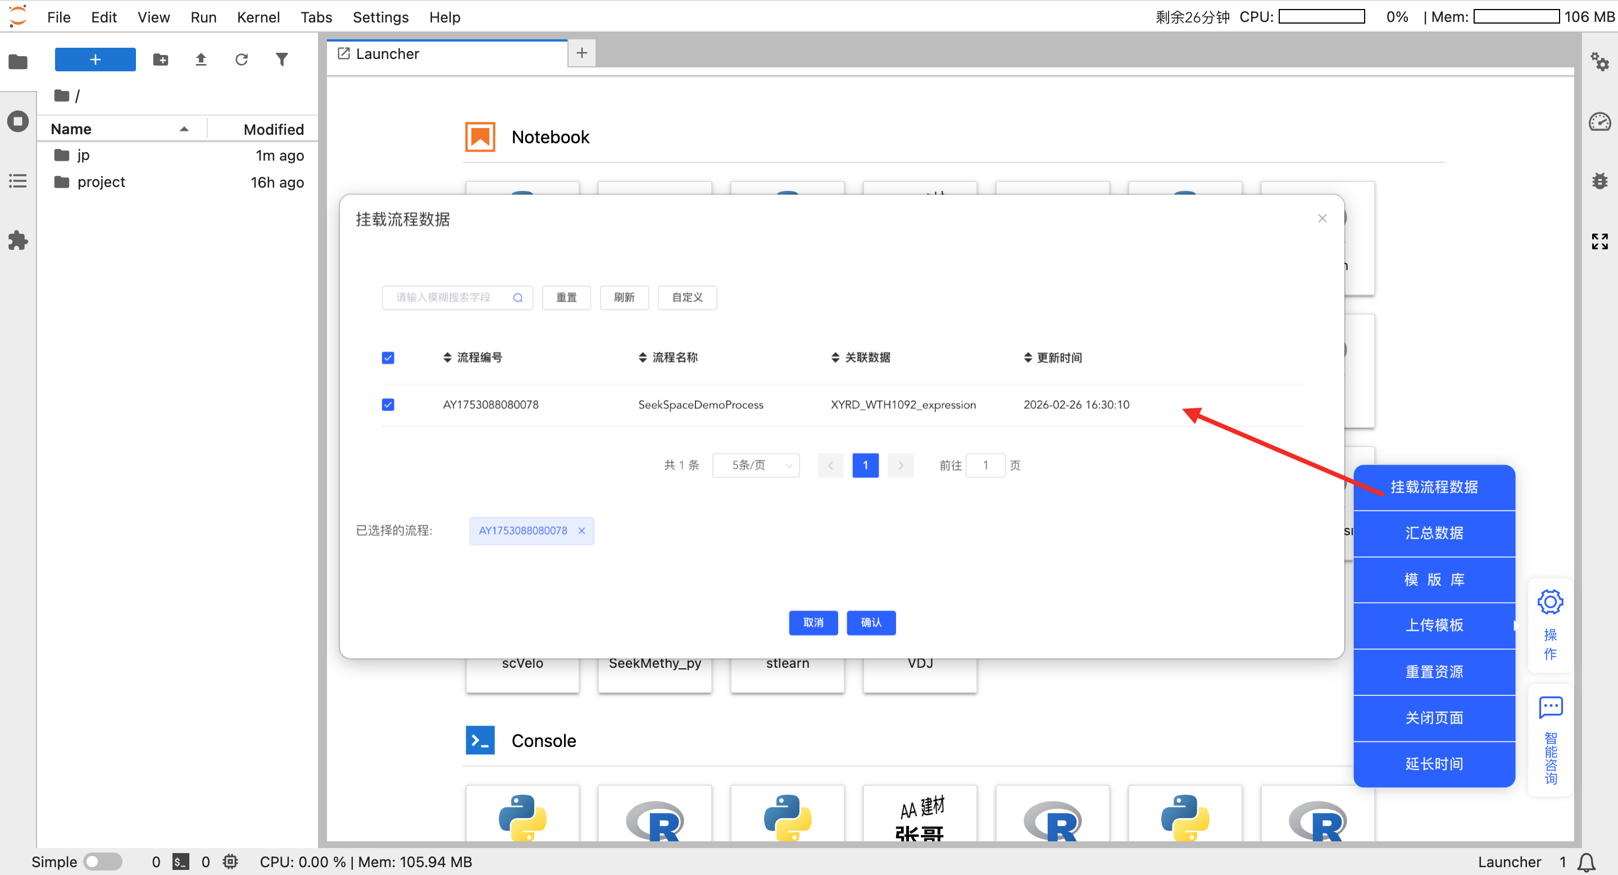
Task: Click the 确认 confirm button
Action: pyautogui.click(x=871, y=623)
